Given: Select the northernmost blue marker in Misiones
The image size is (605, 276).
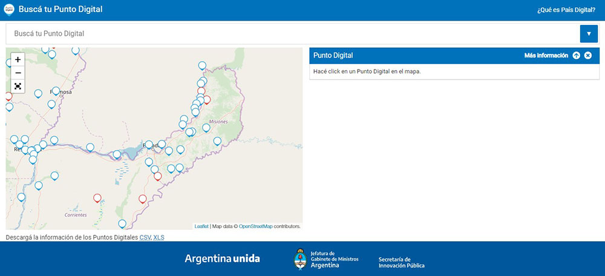Looking at the screenshot, I should coord(202,66).
